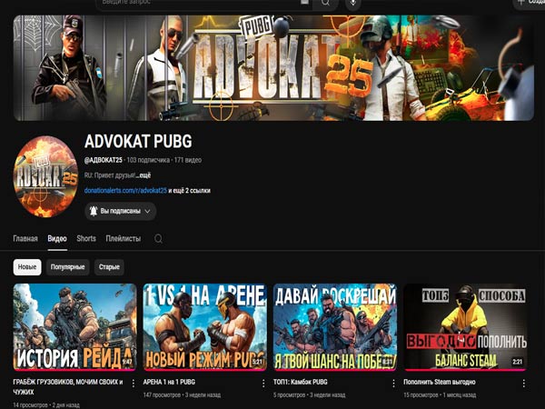Image resolution: width=545 pixels, height=409 pixels.
Task: Expand the Вы подписаны notification dropdown arrow
Action: [148, 211]
